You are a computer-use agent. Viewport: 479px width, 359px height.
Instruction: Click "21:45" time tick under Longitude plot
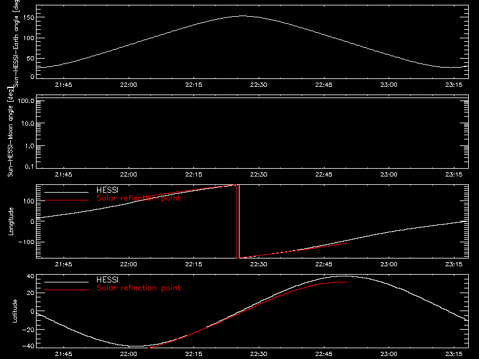[63, 264]
